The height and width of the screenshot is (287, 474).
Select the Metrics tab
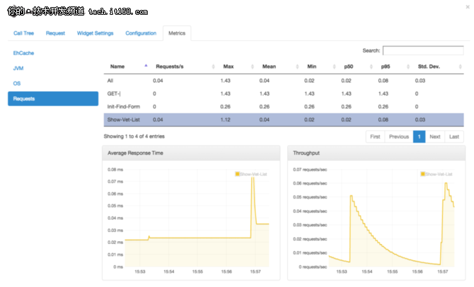click(x=177, y=33)
